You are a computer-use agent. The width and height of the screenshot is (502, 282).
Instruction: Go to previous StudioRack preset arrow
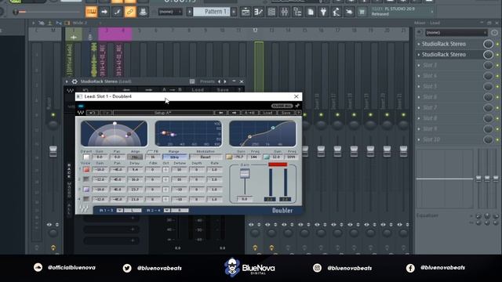[x=220, y=81]
